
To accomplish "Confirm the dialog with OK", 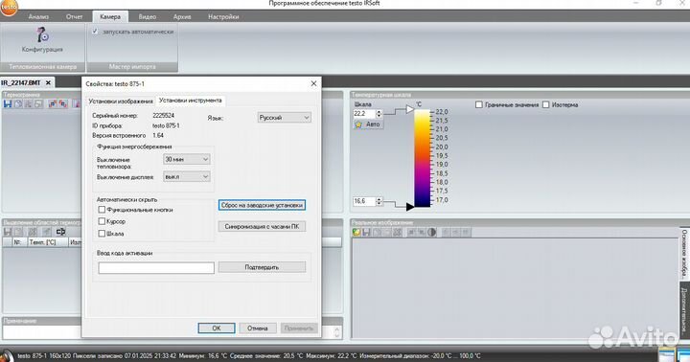I will pos(216,328).
